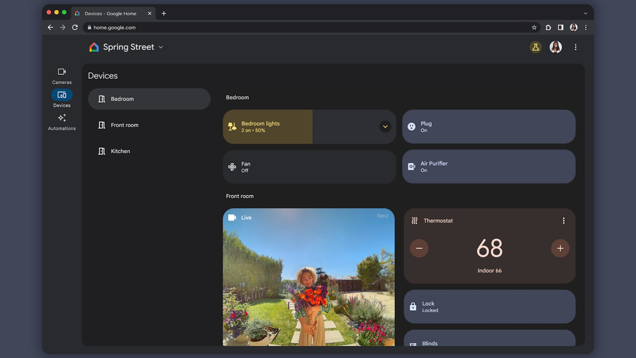Image resolution: width=636 pixels, height=358 pixels.
Task: Open the live Nest camera feed
Action: click(x=309, y=277)
